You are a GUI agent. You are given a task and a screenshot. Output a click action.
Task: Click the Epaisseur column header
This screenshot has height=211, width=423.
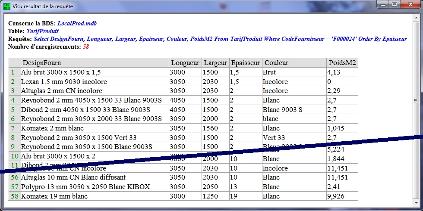(x=245, y=63)
